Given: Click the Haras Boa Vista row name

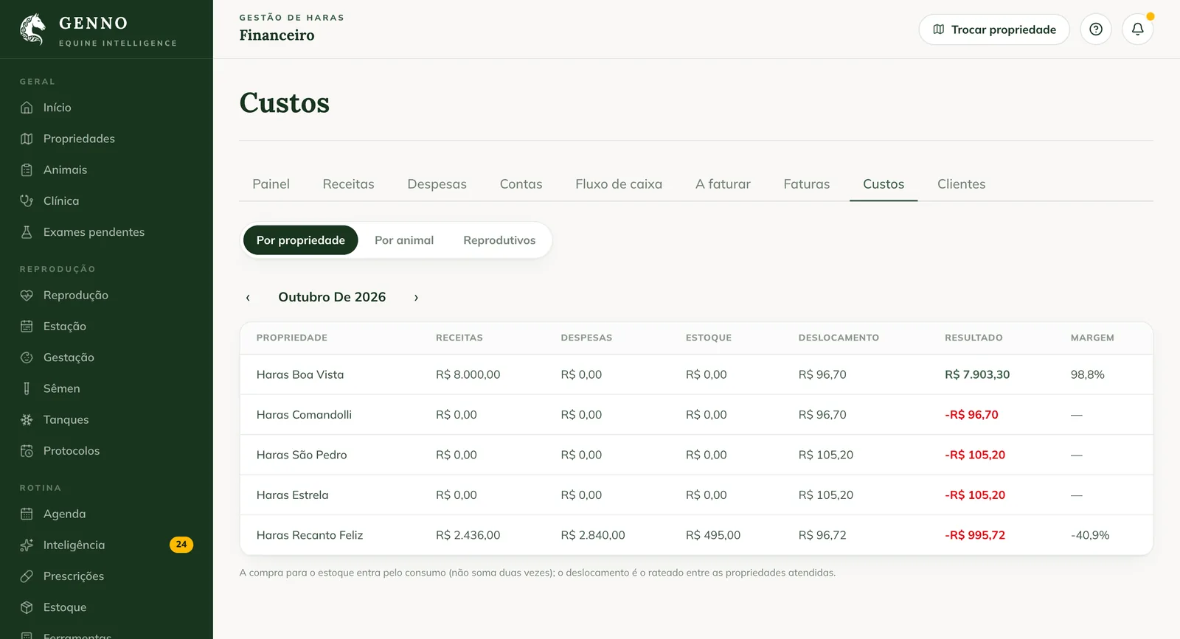Looking at the screenshot, I should 300,374.
